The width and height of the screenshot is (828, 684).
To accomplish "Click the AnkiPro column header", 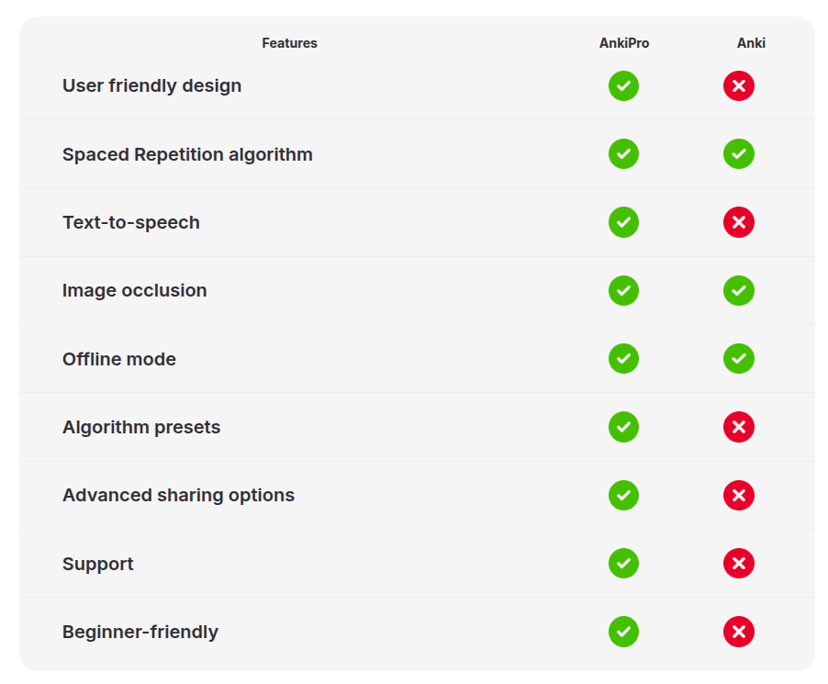I will click(624, 43).
